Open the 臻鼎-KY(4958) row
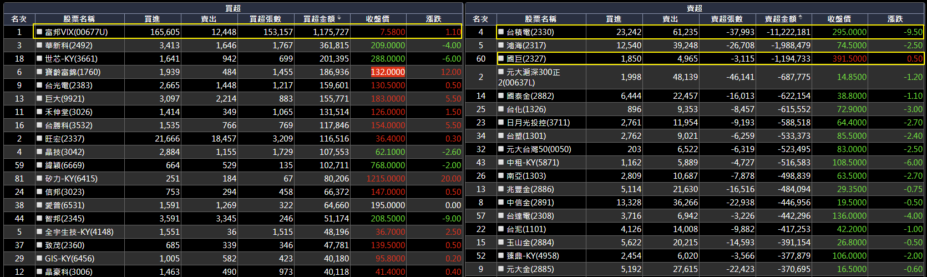The height and width of the screenshot is (277, 927). (695, 255)
